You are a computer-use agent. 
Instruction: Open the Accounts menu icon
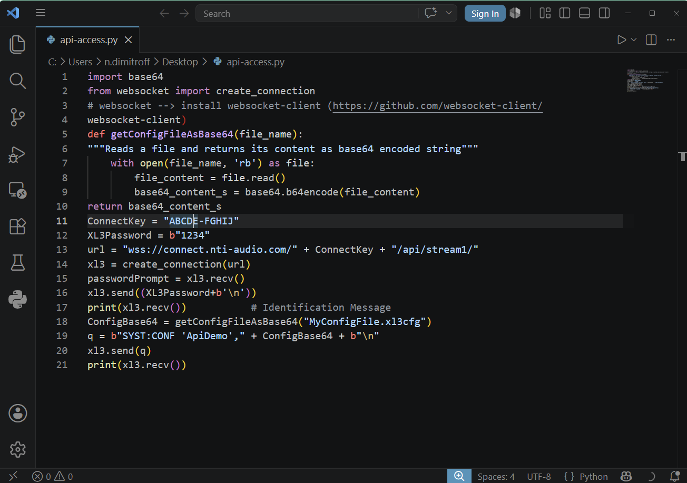coord(17,413)
